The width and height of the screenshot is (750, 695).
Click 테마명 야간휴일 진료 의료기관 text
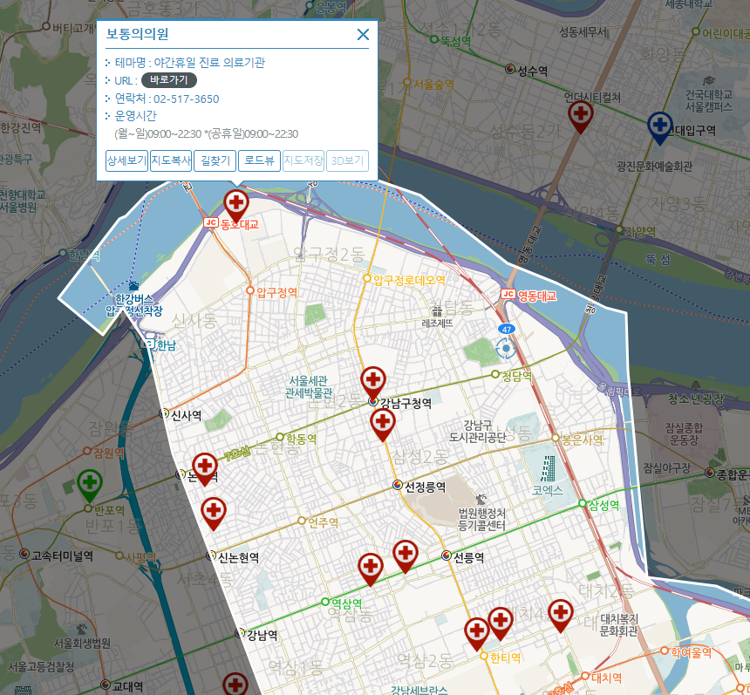pyautogui.click(x=190, y=63)
